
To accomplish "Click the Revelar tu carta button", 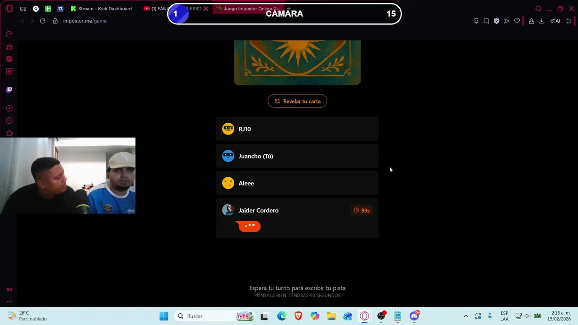I will pos(297,101).
